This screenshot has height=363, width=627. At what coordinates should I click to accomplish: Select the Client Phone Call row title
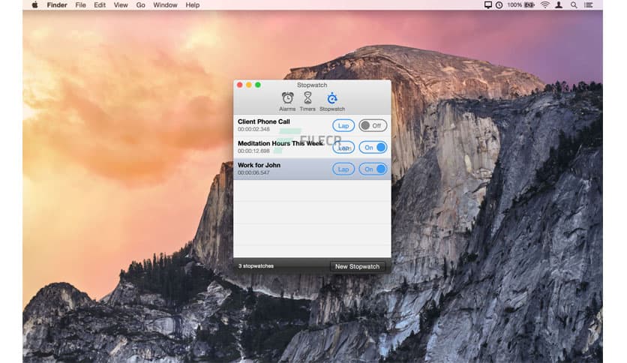pos(263,121)
